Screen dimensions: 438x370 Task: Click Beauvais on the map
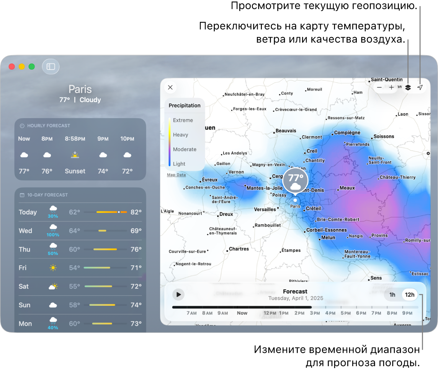pos(286,130)
